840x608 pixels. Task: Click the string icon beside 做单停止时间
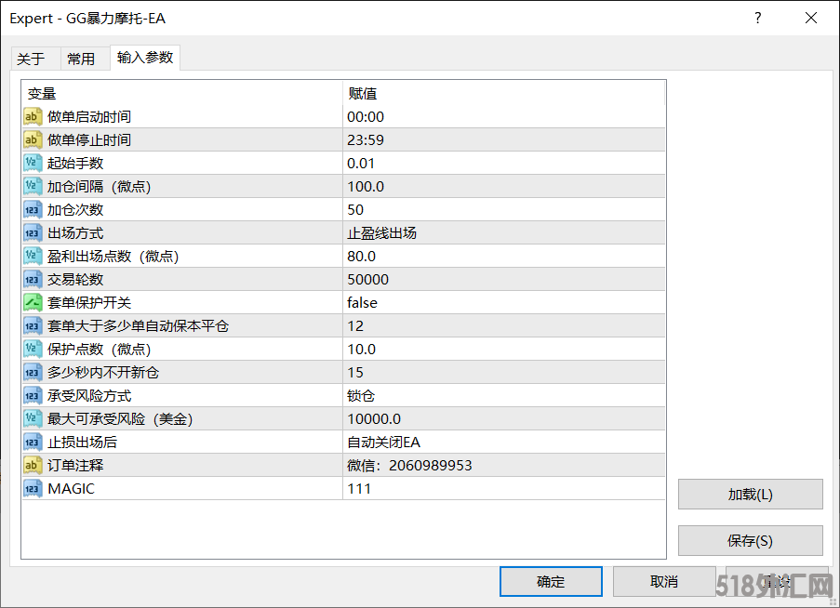point(33,139)
